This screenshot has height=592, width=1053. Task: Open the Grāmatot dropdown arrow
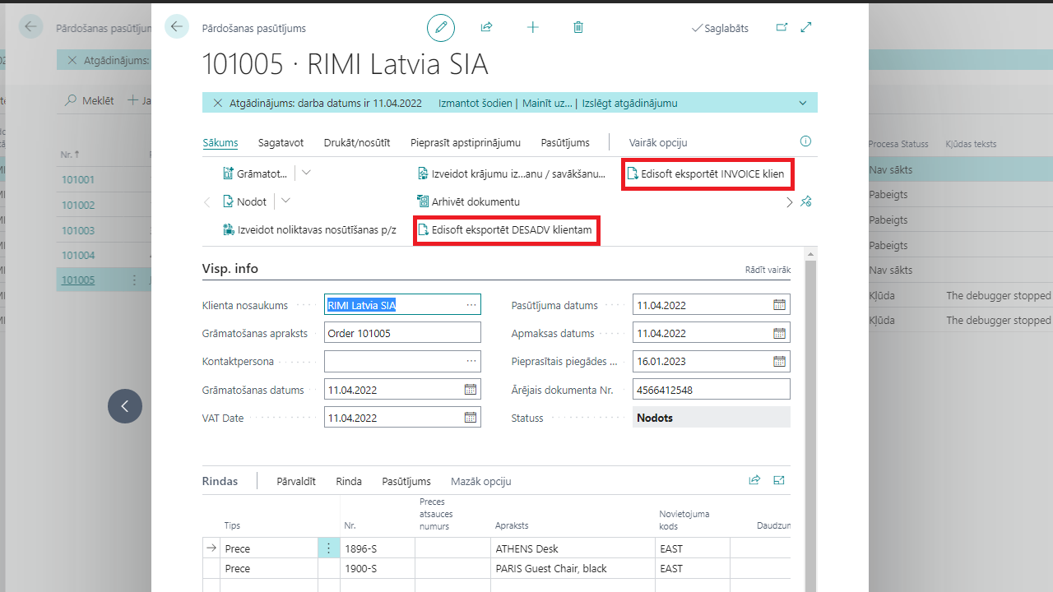click(306, 173)
